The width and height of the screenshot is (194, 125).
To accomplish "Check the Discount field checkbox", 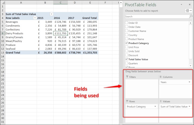I will pos(127,55).
